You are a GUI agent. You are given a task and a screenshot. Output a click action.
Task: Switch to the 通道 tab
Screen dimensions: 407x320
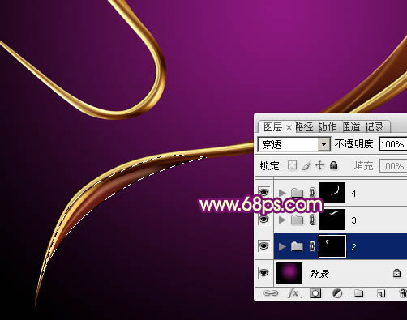(351, 127)
